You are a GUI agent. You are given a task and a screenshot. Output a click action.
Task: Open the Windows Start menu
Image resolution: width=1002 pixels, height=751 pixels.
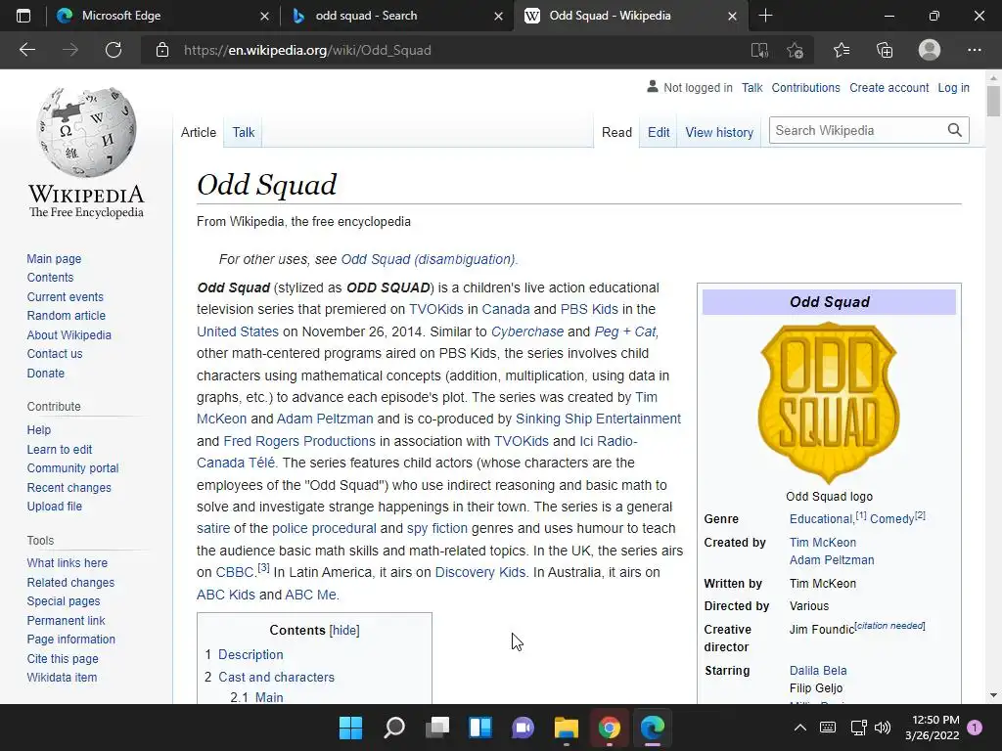pyautogui.click(x=350, y=728)
